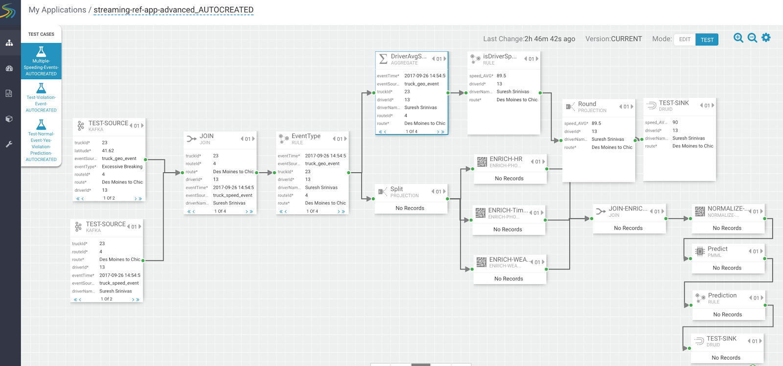Screen dimensions: 783x366
Task: Click the streaming-ref-app-advanced_AUTOCREATED application name
Action: pyautogui.click(x=174, y=10)
